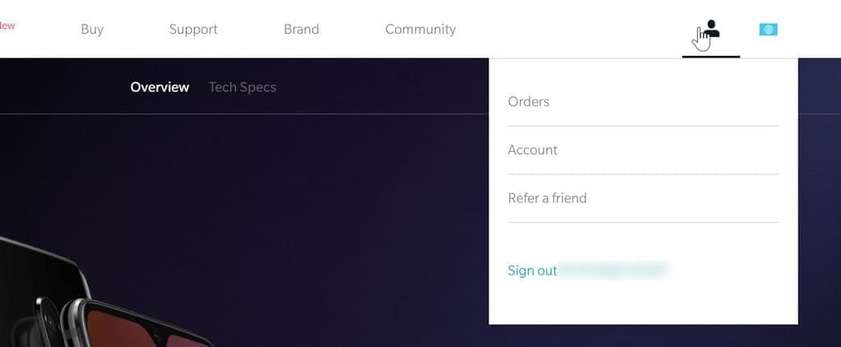This screenshot has height=347, width=841.
Task: Click the front phone with reddish screen
Action: coord(140,323)
